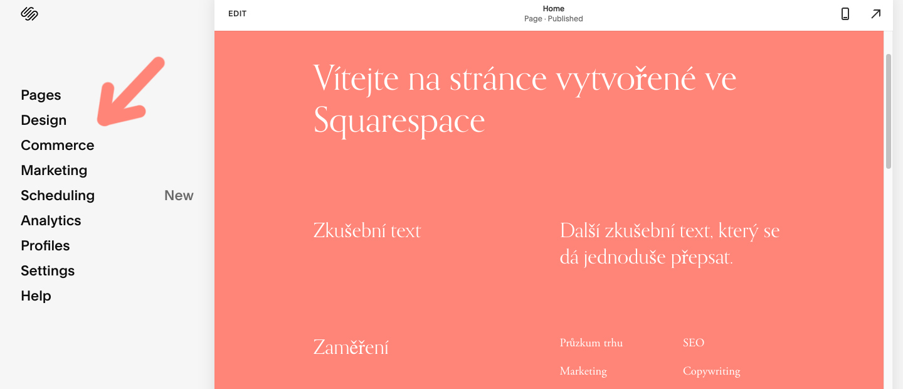Screen dimensions: 903x389
Task: Click the preview vertical scrollbar thumb
Action: (888, 111)
